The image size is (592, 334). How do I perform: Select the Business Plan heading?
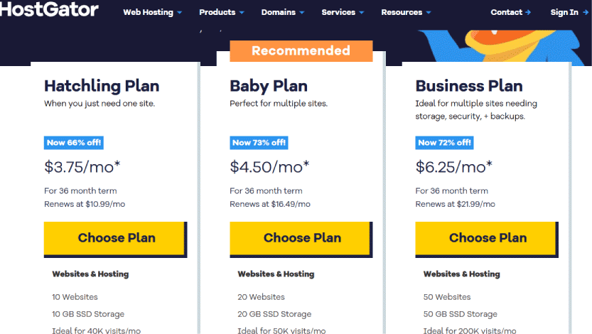pyautogui.click(x=469, y=86)
